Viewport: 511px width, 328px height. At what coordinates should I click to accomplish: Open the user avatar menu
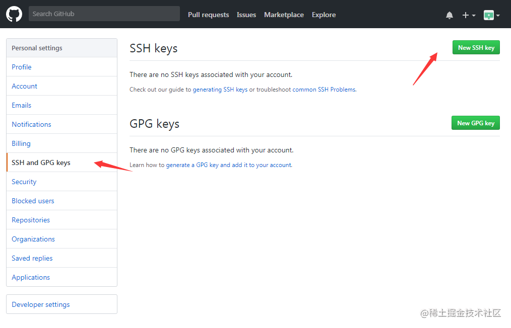(491, 15)
